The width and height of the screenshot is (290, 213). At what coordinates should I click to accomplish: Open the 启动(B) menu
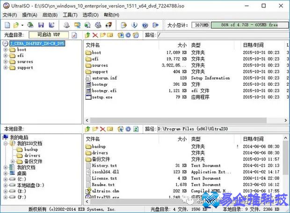tap(50, 15)
